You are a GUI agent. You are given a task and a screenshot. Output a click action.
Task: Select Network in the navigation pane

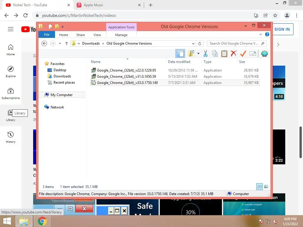coord(57,107)
